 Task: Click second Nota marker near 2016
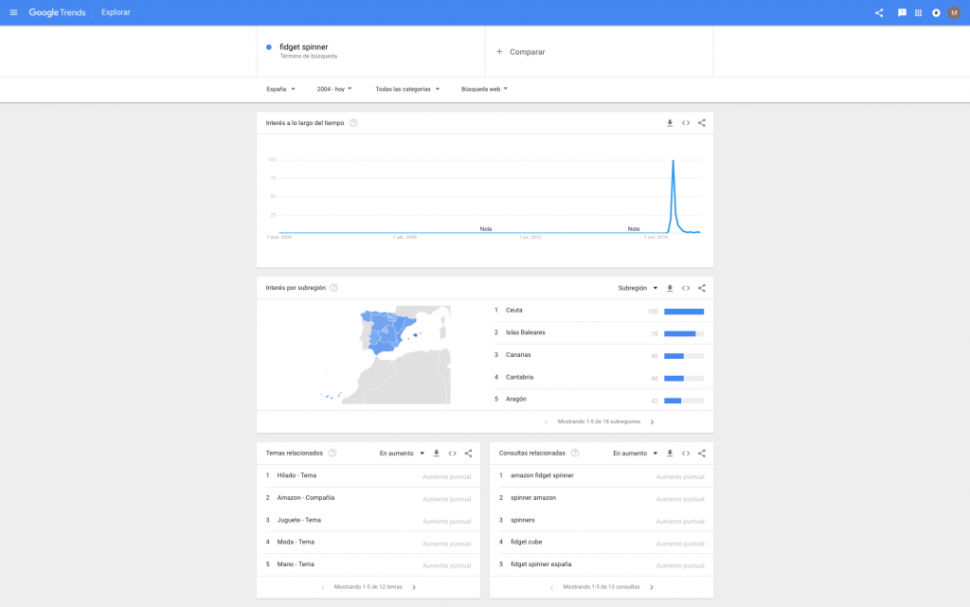pyautogui.click(x=634, y=229)
